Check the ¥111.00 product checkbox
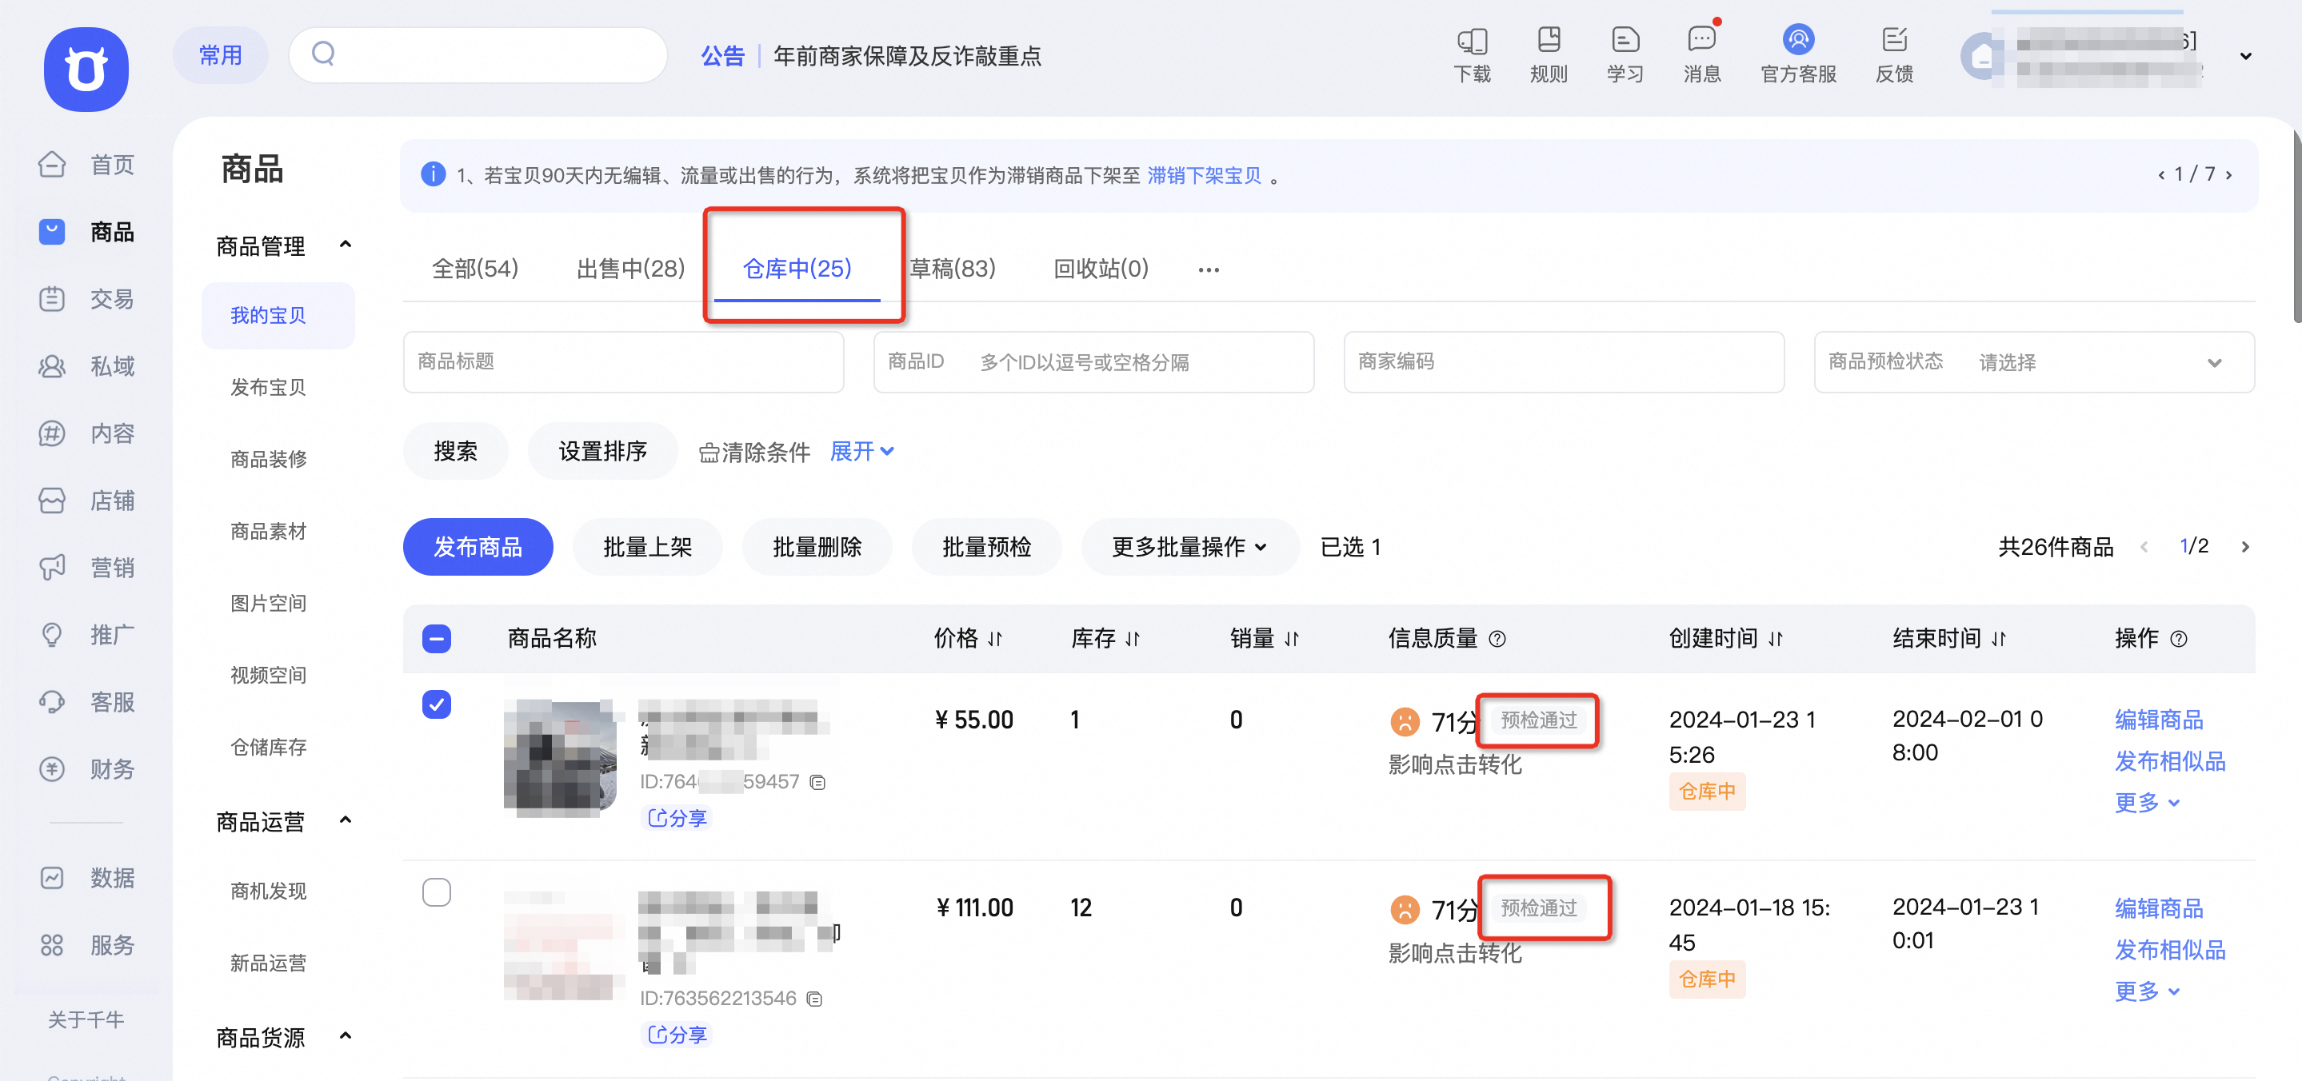The height and width of the screenshot is (1081, 2302). 436,892
